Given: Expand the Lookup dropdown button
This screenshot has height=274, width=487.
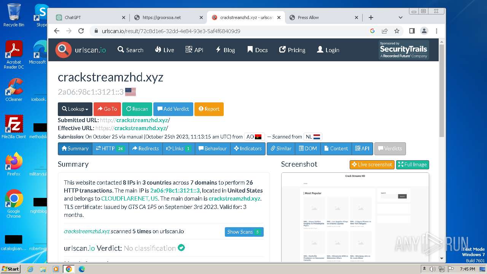Looking at the screenshot, I should point(75,109).
